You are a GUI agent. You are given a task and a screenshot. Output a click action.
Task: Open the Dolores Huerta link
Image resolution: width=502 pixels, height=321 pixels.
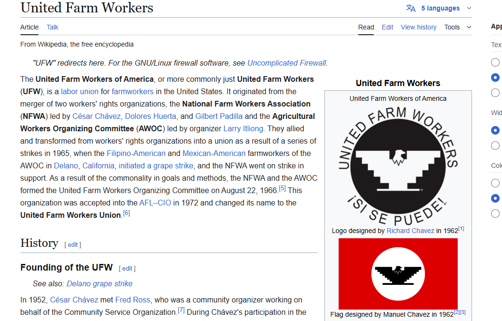[x=151, y=116]
